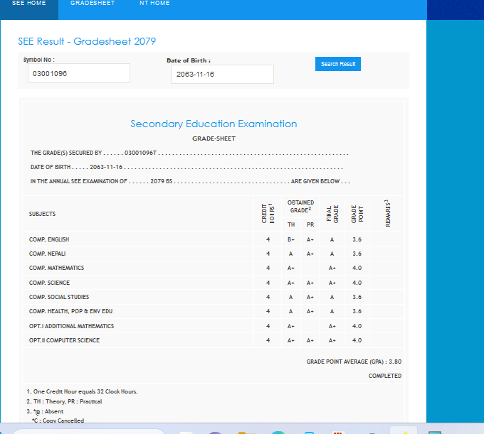Screen dimensions: 484x434
Task: Click the Grade Point Average (GPA) text
Action: (354, 362)
